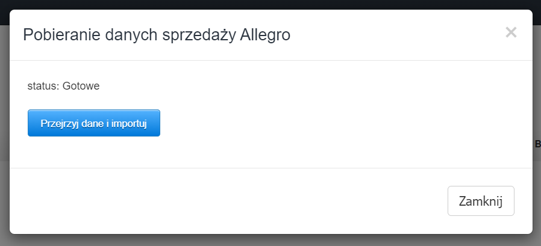
Task: Close the dialog with the X icon
Action: point(511,32)
